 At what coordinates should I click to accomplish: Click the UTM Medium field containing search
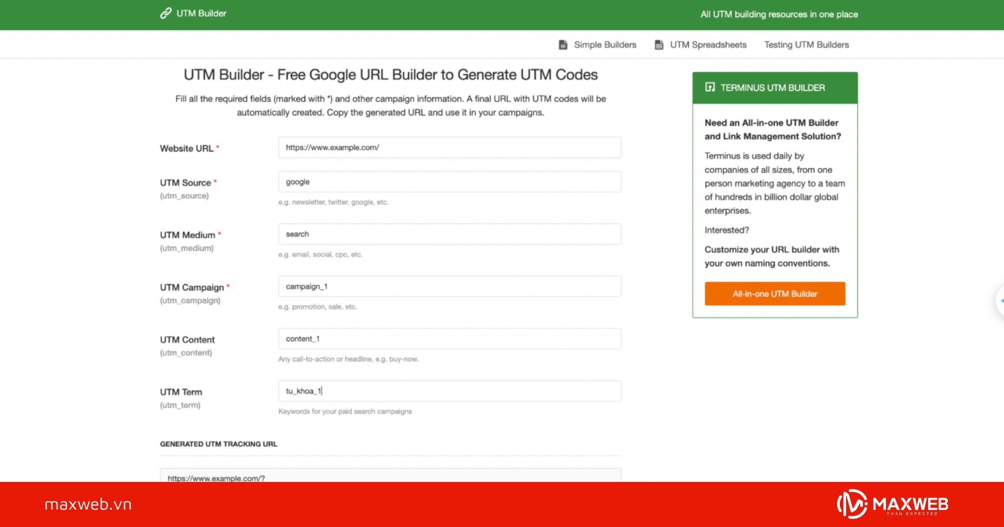click(x=449, y=234)
